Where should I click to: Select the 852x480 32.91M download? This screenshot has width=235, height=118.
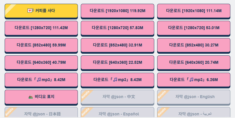117,45
